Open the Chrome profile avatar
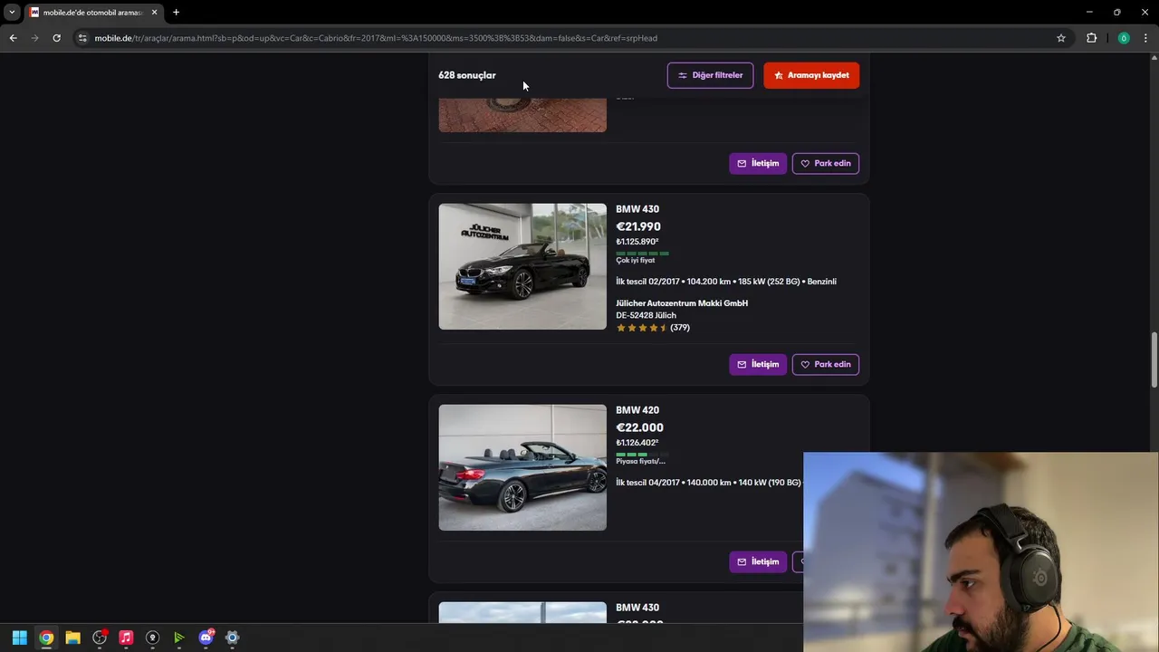The height and width of the screenshot is (652, 1159). pos(1124,38)
